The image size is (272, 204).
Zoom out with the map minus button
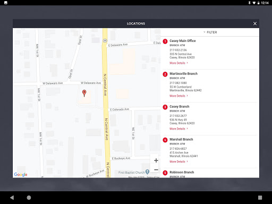[x=156, y=170]
